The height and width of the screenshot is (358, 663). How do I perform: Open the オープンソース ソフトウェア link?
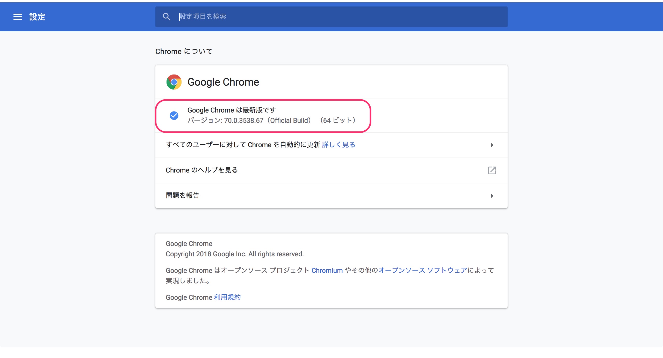coord(423,270)
